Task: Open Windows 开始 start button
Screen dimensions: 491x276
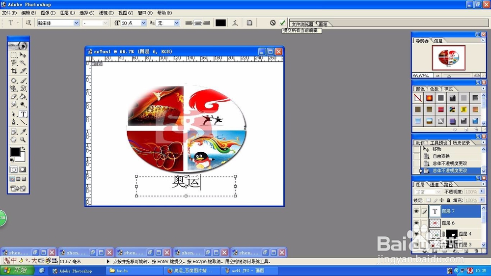Action: point(18,271)
